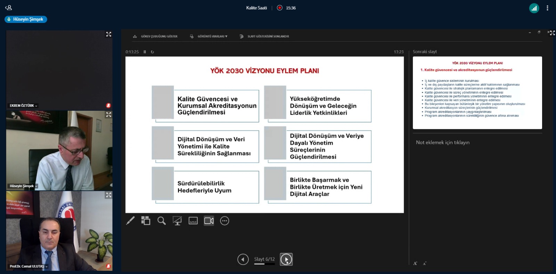556x274 pixels.
Task: Advance to the next slide
Action: [286, 259]
